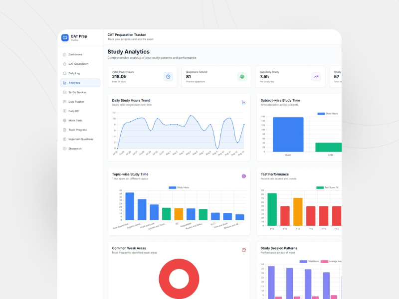The image size is (399, 299).
Task: Click the calendar icon next to Date Tracker
Action: [x=64, y=102]
